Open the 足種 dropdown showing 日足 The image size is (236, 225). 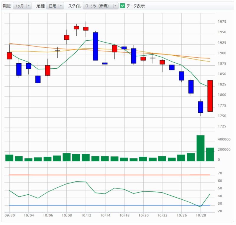[55, 6]
